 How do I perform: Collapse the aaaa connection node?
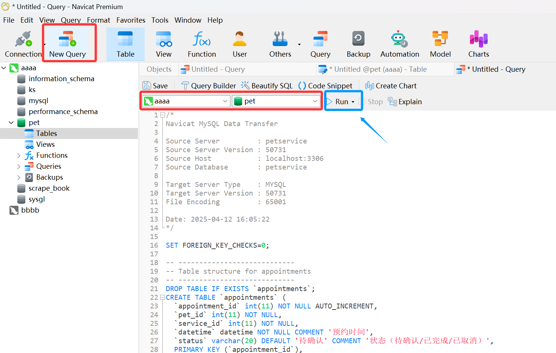(x=4, y=68)
